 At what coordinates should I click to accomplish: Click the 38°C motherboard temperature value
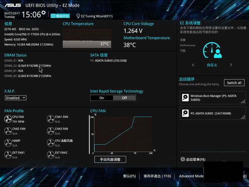coord(129,45)
